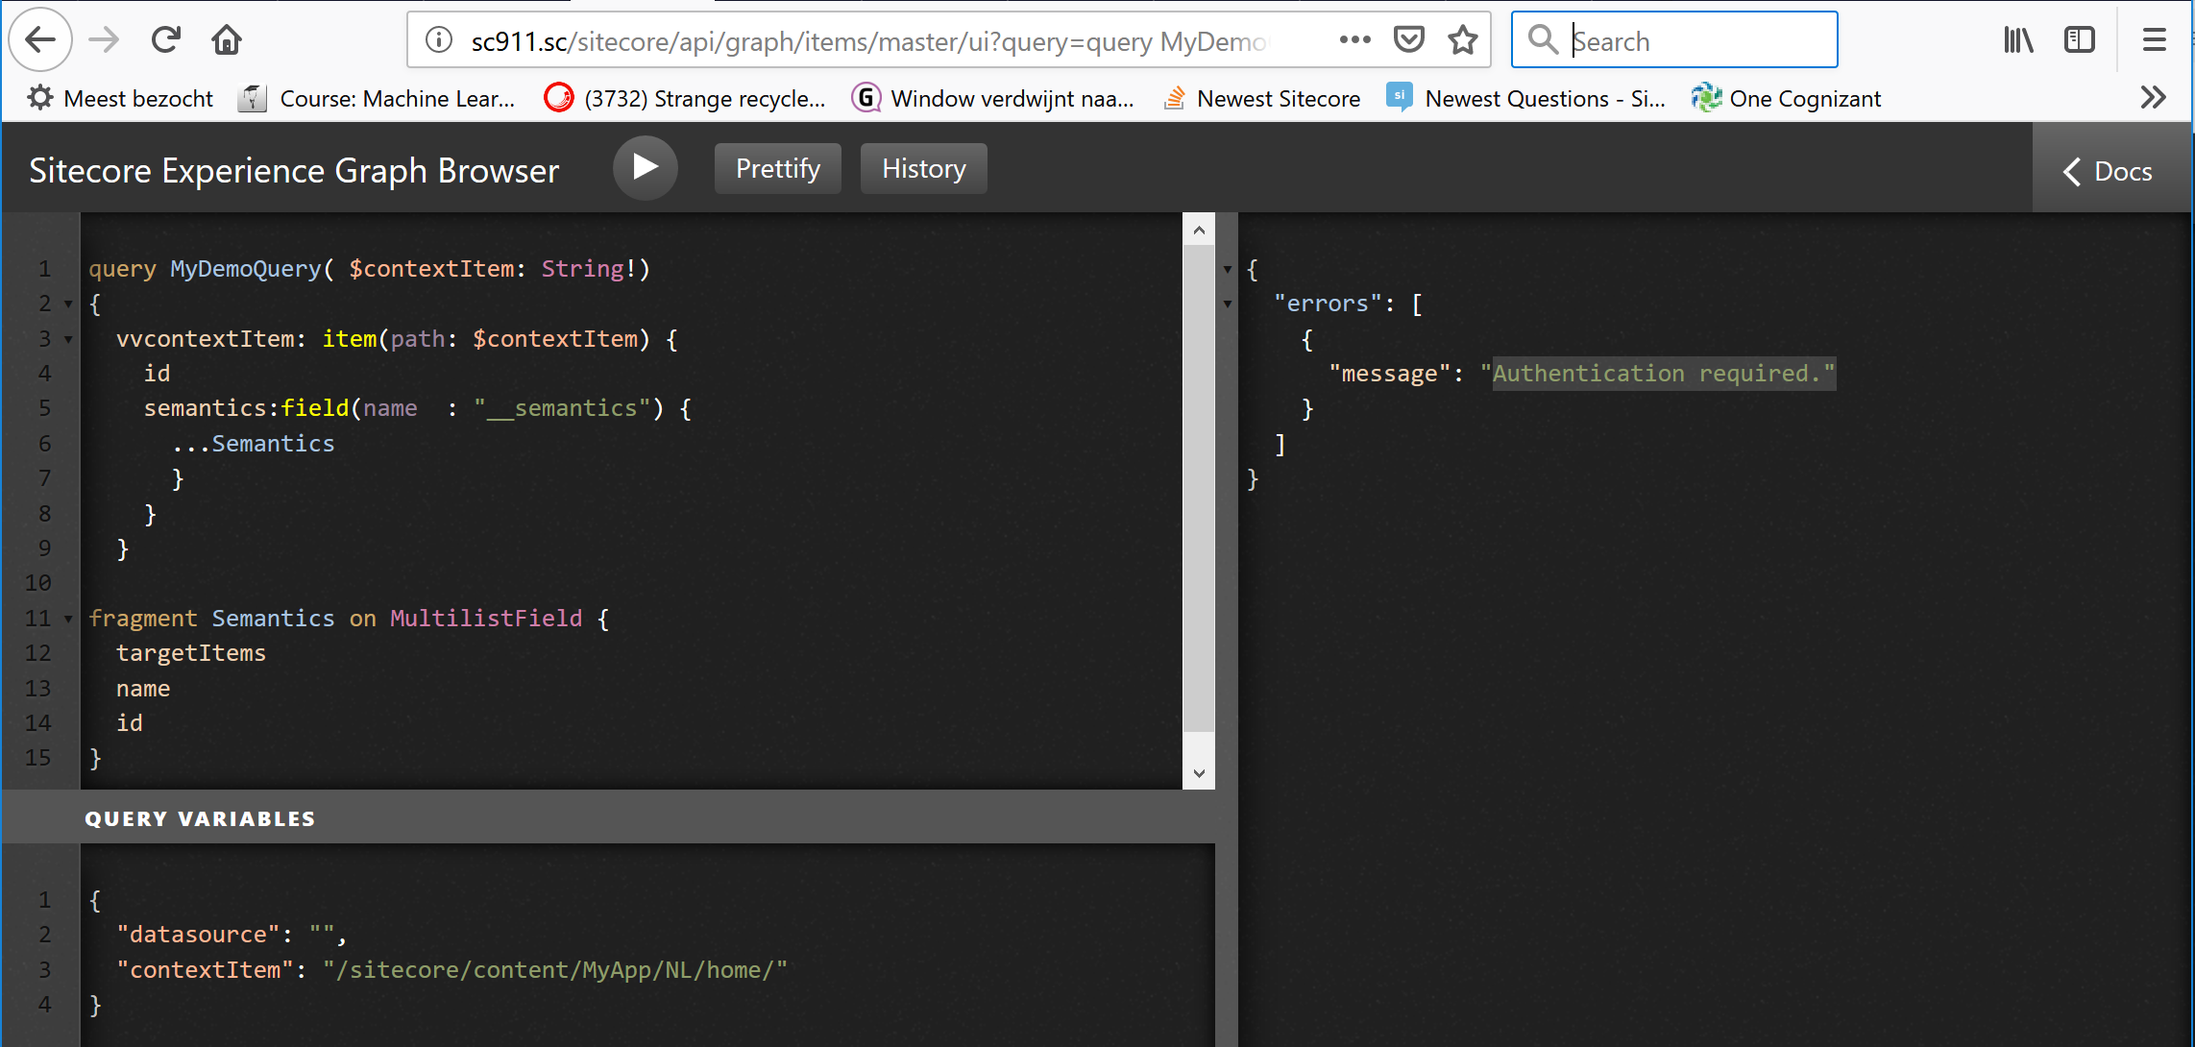Collapse code fold arrow on query line 2

tap(68, 304)
